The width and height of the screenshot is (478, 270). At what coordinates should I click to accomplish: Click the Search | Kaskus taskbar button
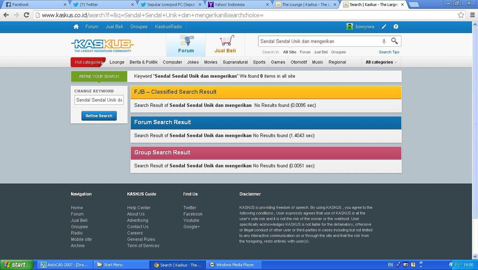coord(177,265)
